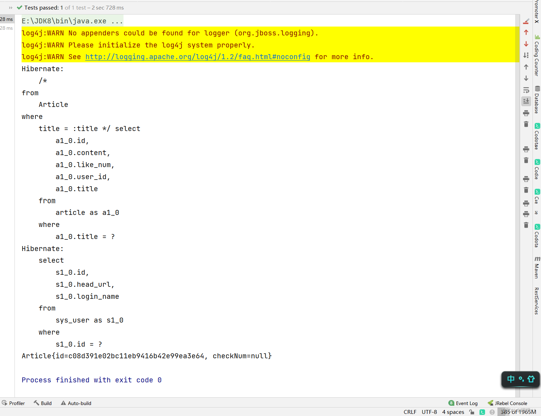Click the 'a1_0.like_num,' line
Image resolution: width=541 pixels, height=416 pixels.
tap(85, 165)
